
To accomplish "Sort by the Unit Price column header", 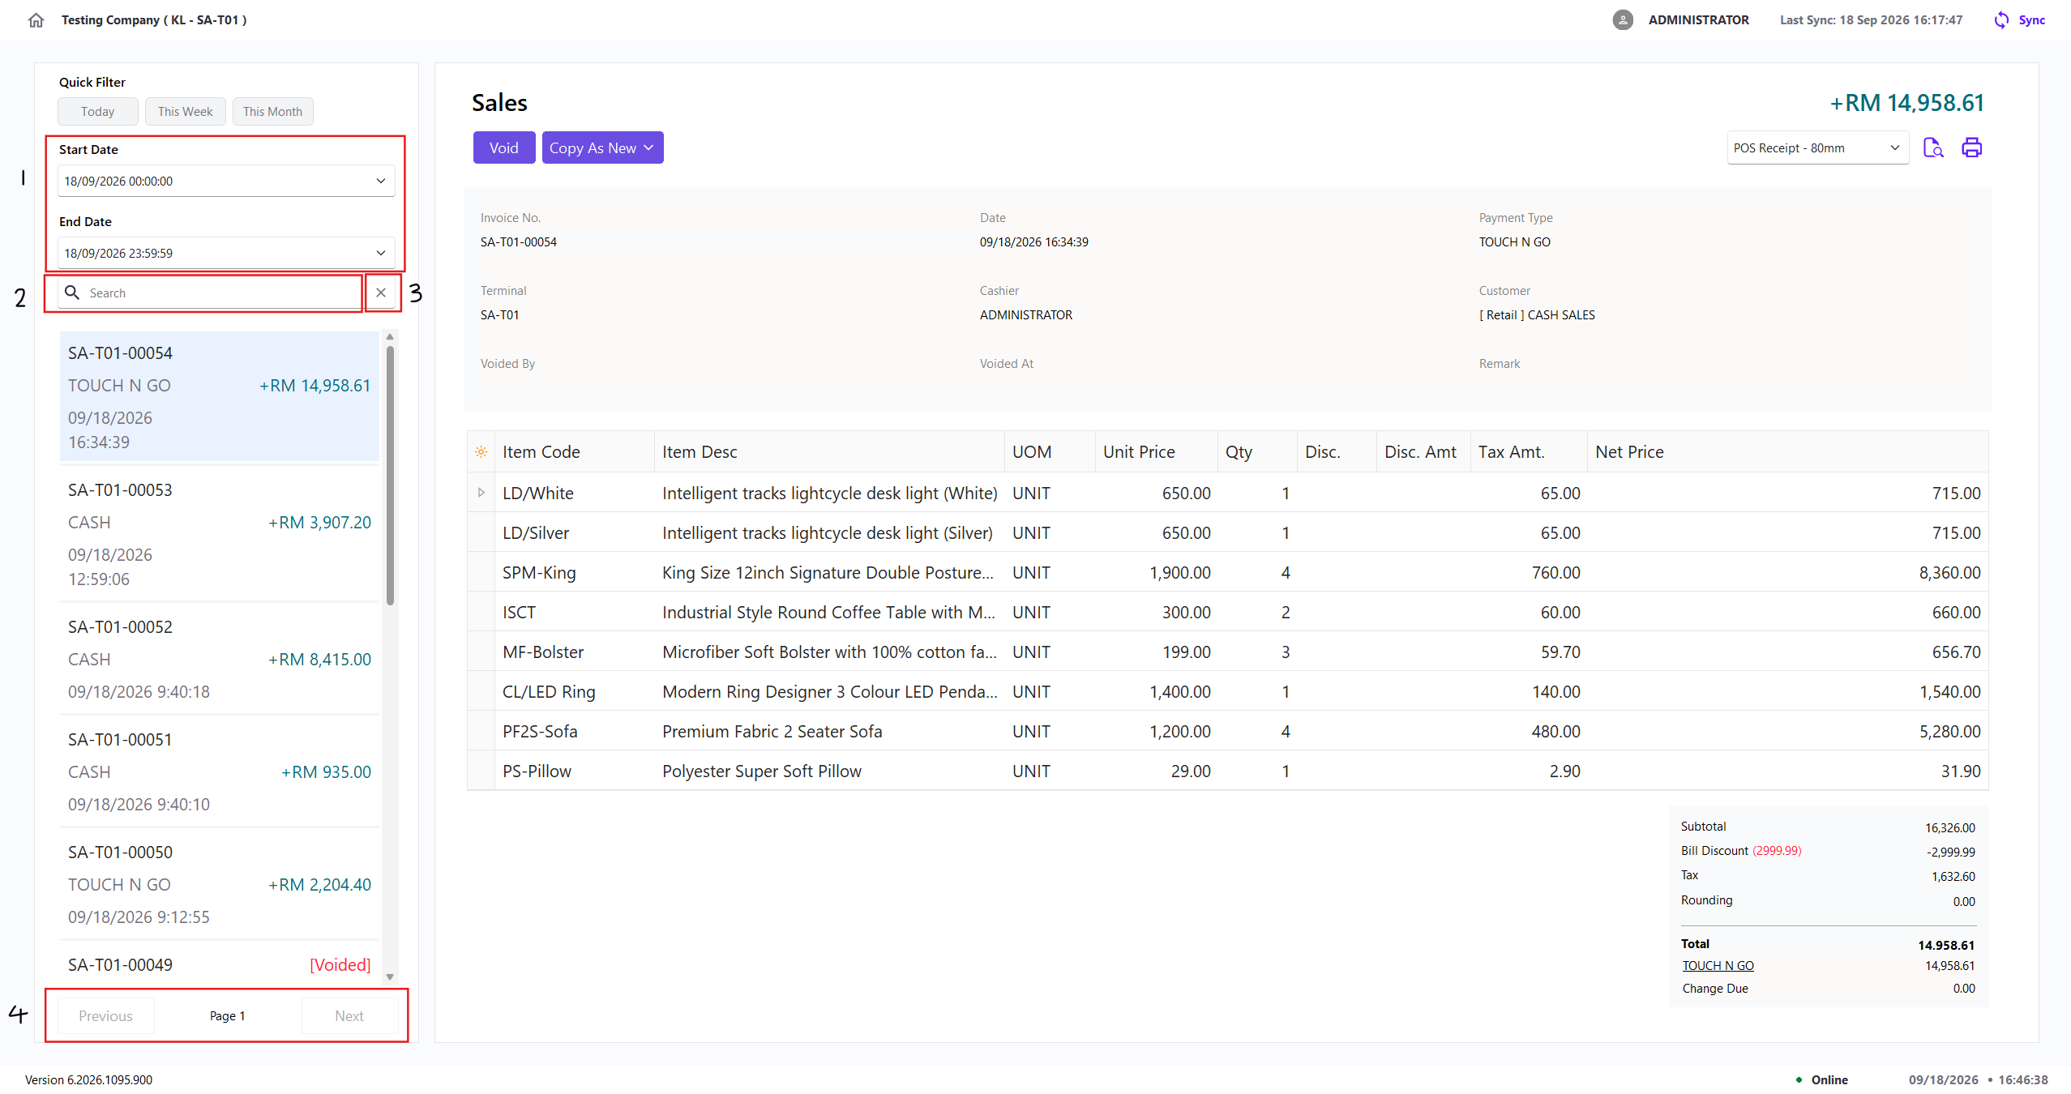I will click(1156, 452).
